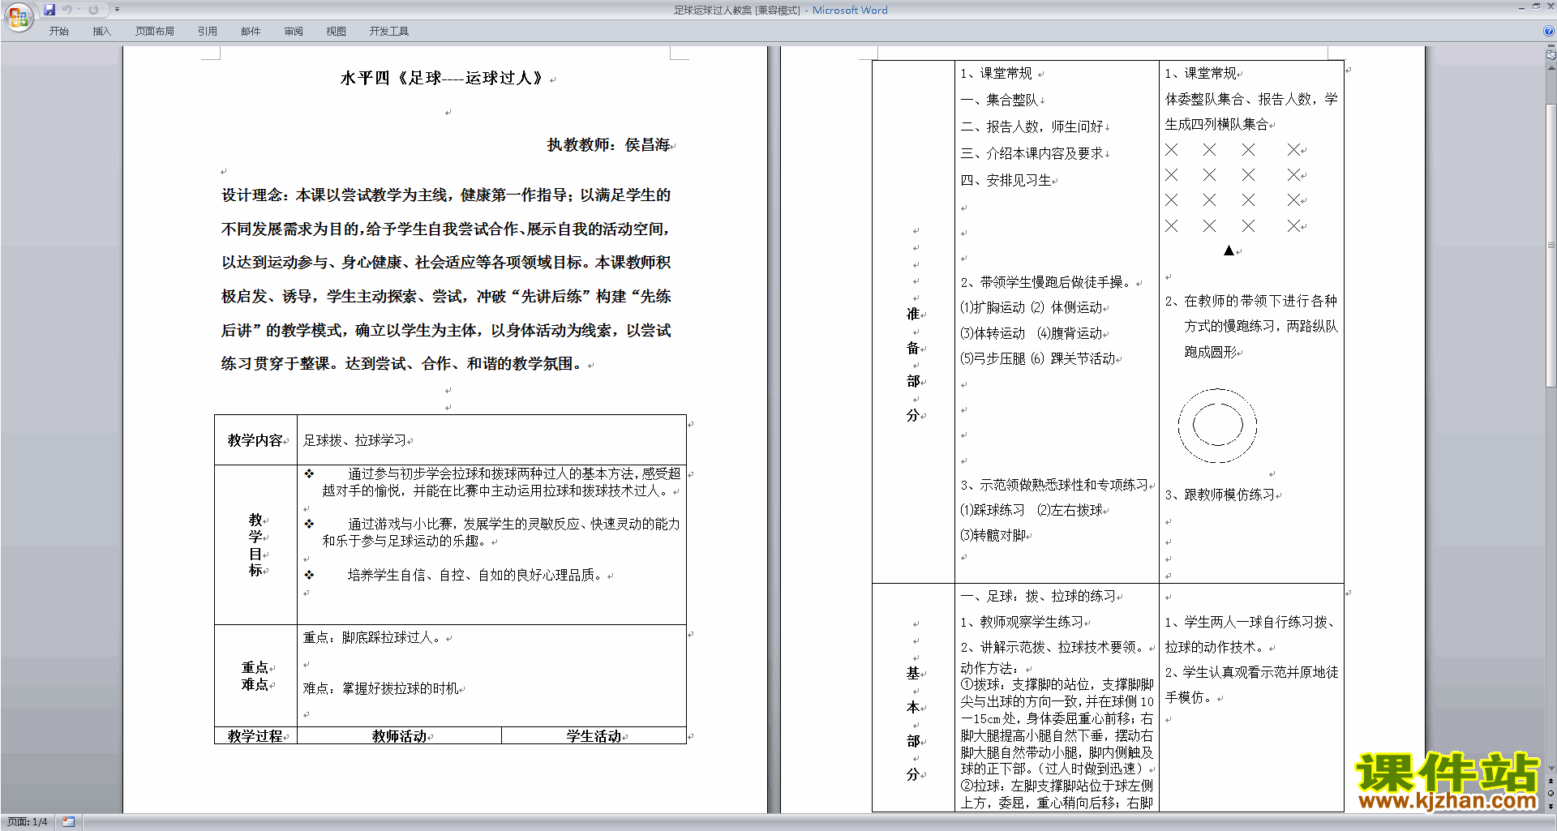Click the blue Help question mark icon
This screenshot has height=831, width=1557.
tap(1549, 31)
